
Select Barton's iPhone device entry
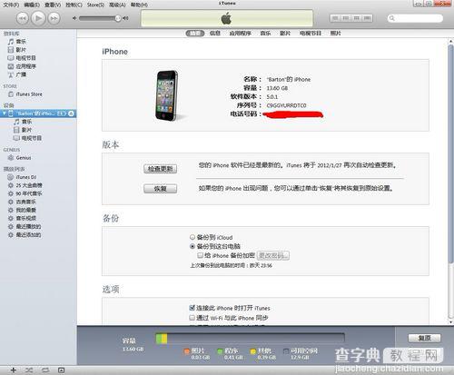pos(38,113)
